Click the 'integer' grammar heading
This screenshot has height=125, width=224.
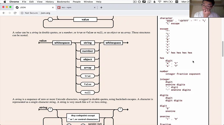pos(165,79)
